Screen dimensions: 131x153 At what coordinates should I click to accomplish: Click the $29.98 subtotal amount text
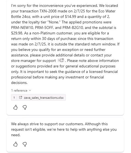coord(17,33)
